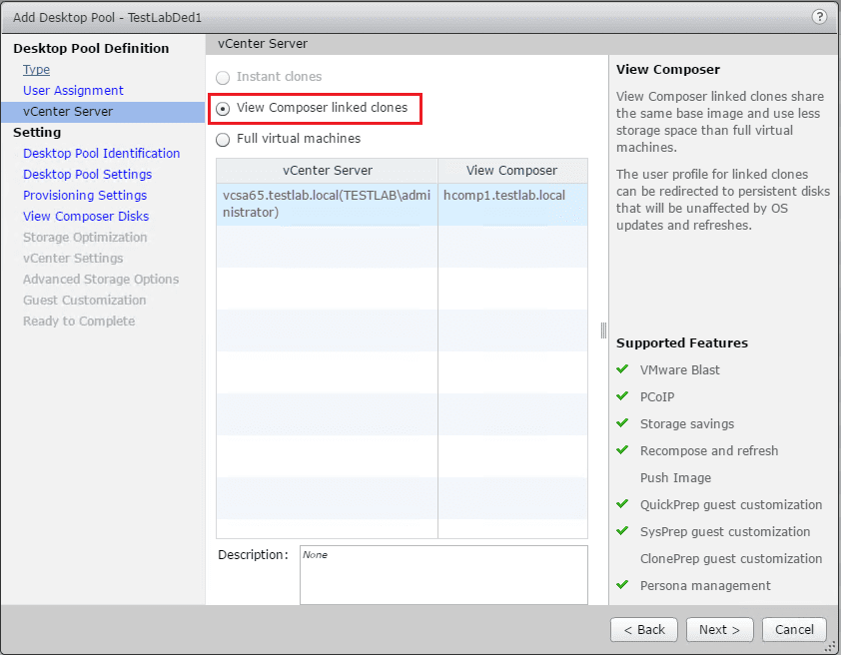The height and width of the screenshot is (655, 841).
Task: Click the View Composer column header
Action: point(512,171)
